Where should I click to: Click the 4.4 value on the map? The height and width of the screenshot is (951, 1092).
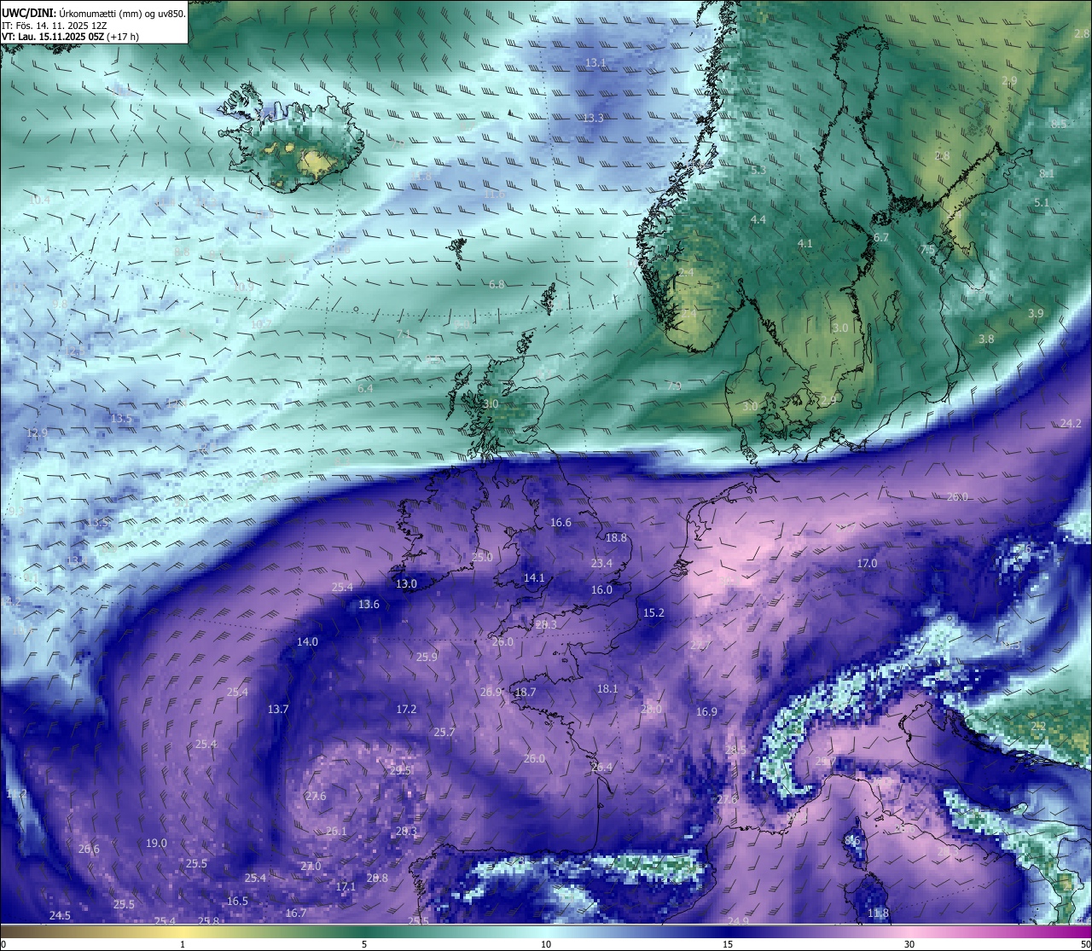(x=758, y=220)
